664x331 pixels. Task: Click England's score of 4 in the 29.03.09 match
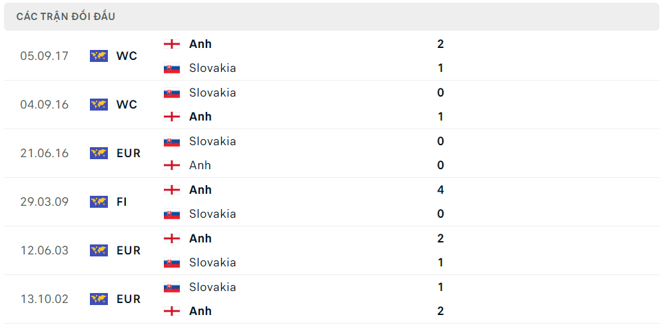[x=440, y=190]
